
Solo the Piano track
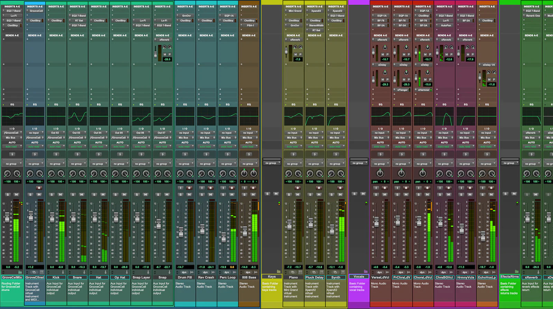[289, 195]
